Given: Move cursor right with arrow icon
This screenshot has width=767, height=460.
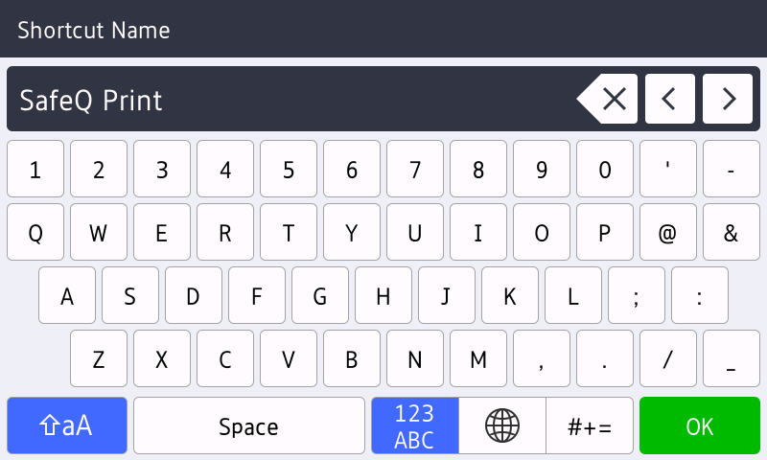Looking at the screenshot, I should (x=728, y=99).
